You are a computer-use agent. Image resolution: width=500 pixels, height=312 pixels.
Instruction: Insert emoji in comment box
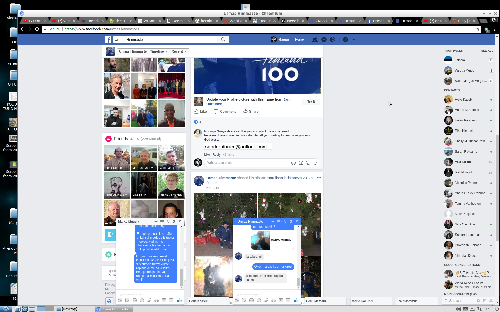click(293, 163)
